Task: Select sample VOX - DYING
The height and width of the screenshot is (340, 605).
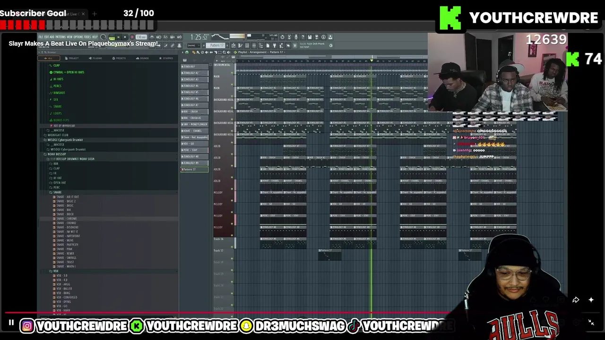Action: click(x=62, y=302)
